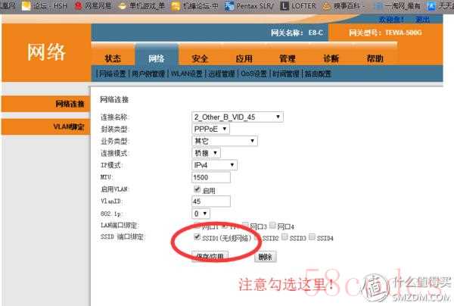
Task: Open the 网易 bookmark icon
Action: point(78,5)
